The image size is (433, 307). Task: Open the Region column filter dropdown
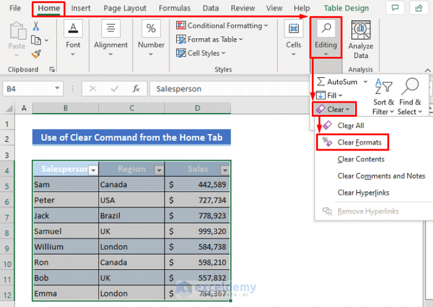click(159, 170)
